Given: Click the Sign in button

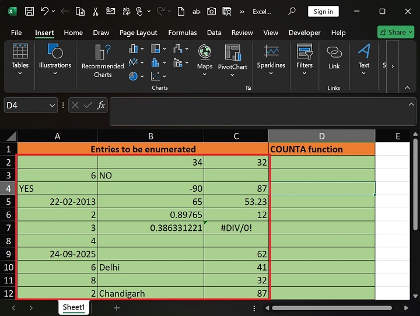Looking at the screenshot, I should 323,11.
